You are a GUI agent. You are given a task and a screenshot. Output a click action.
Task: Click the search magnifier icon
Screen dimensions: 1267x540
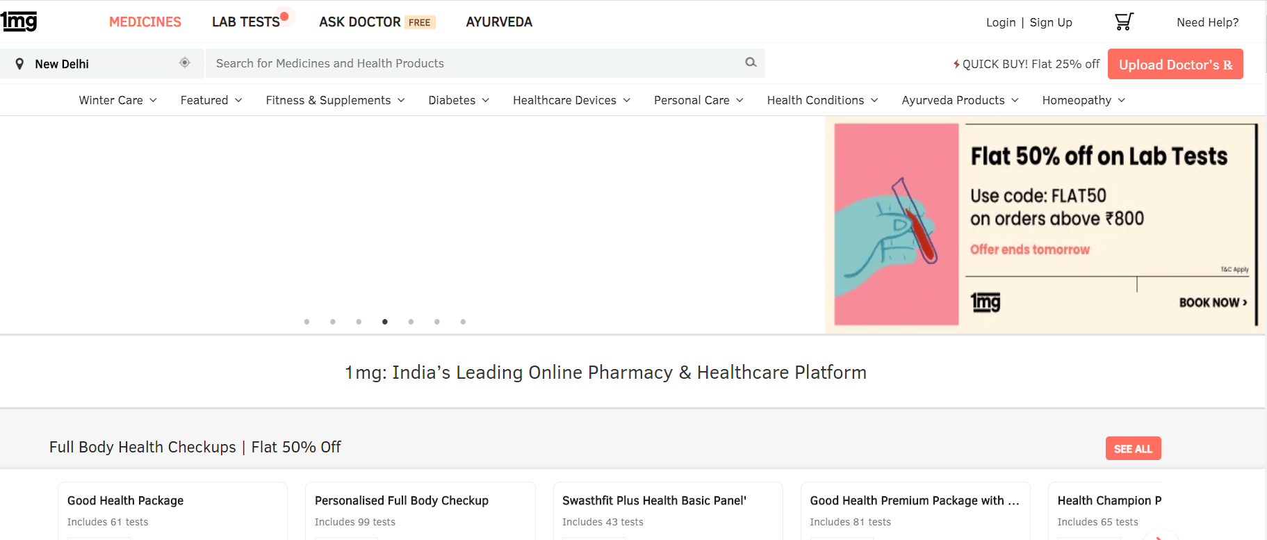(751, 63)
